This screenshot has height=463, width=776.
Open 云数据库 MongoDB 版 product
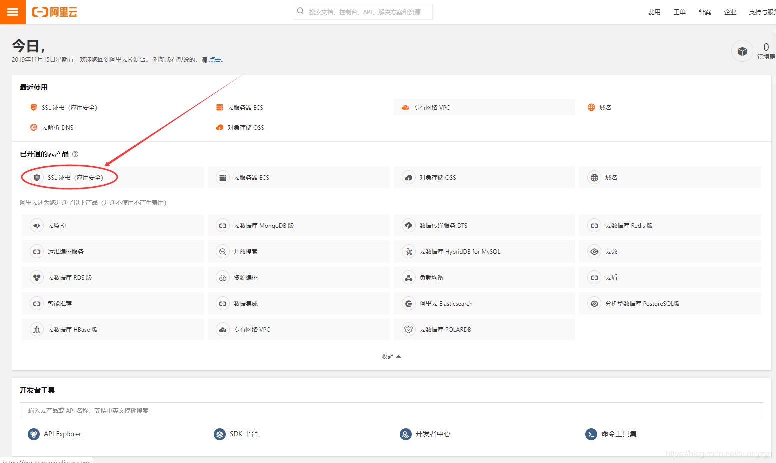click(x=263, y=226)
